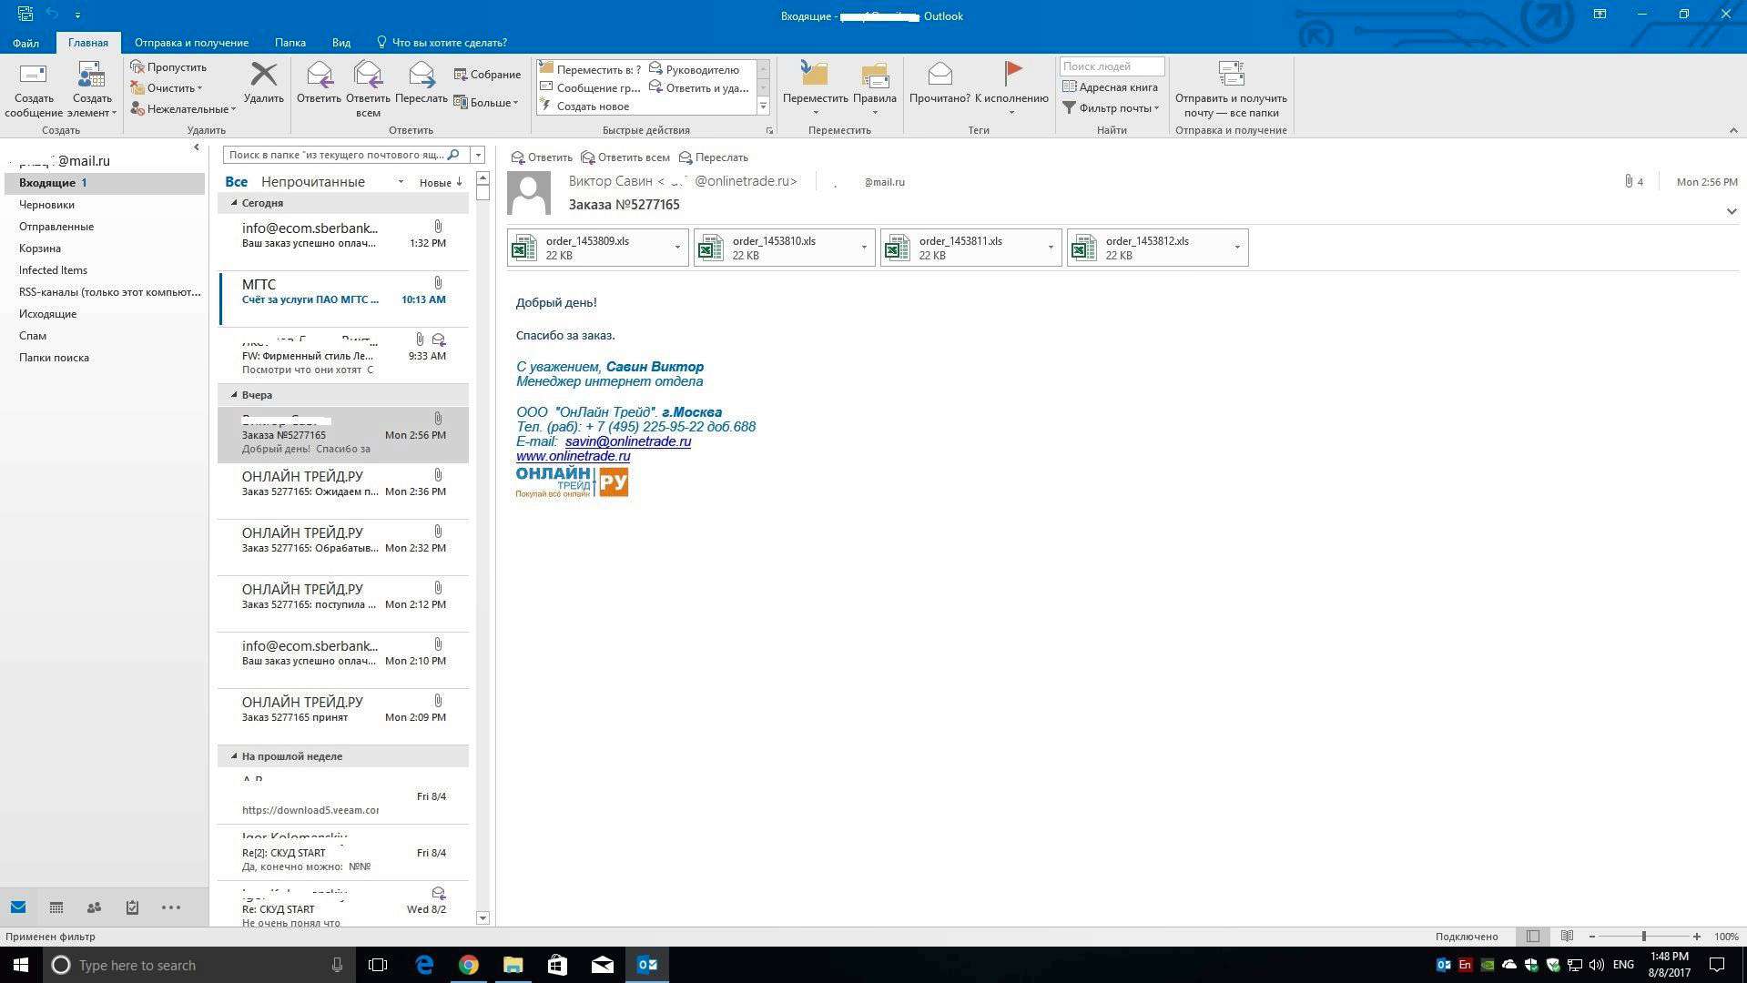Switch to reading view in status bar
The width and height of the screenshot is (1747, 983).
(x=1567, y=937)
